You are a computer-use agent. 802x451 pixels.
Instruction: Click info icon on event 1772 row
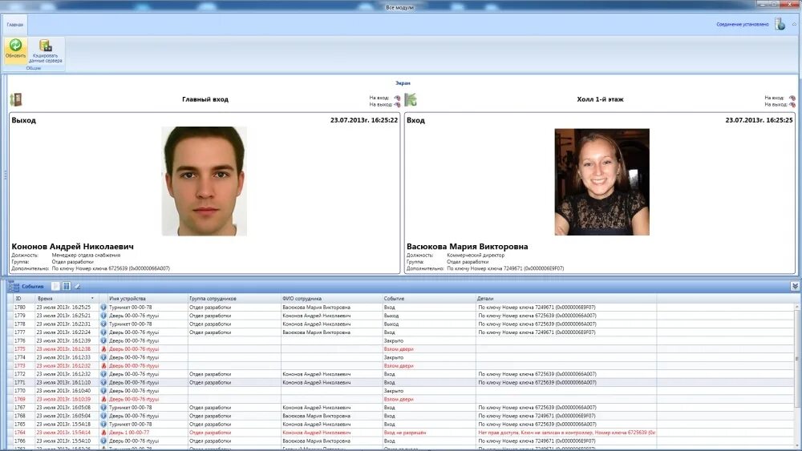tap(103, 374)
